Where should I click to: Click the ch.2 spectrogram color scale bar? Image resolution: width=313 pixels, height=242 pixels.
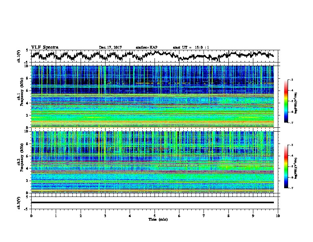pos(286,166)
